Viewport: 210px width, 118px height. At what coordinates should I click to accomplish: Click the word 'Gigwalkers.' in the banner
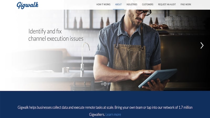point(97,115)
